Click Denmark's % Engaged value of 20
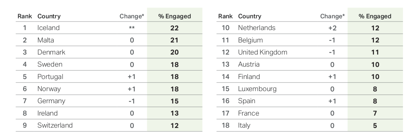 point(174,53)
